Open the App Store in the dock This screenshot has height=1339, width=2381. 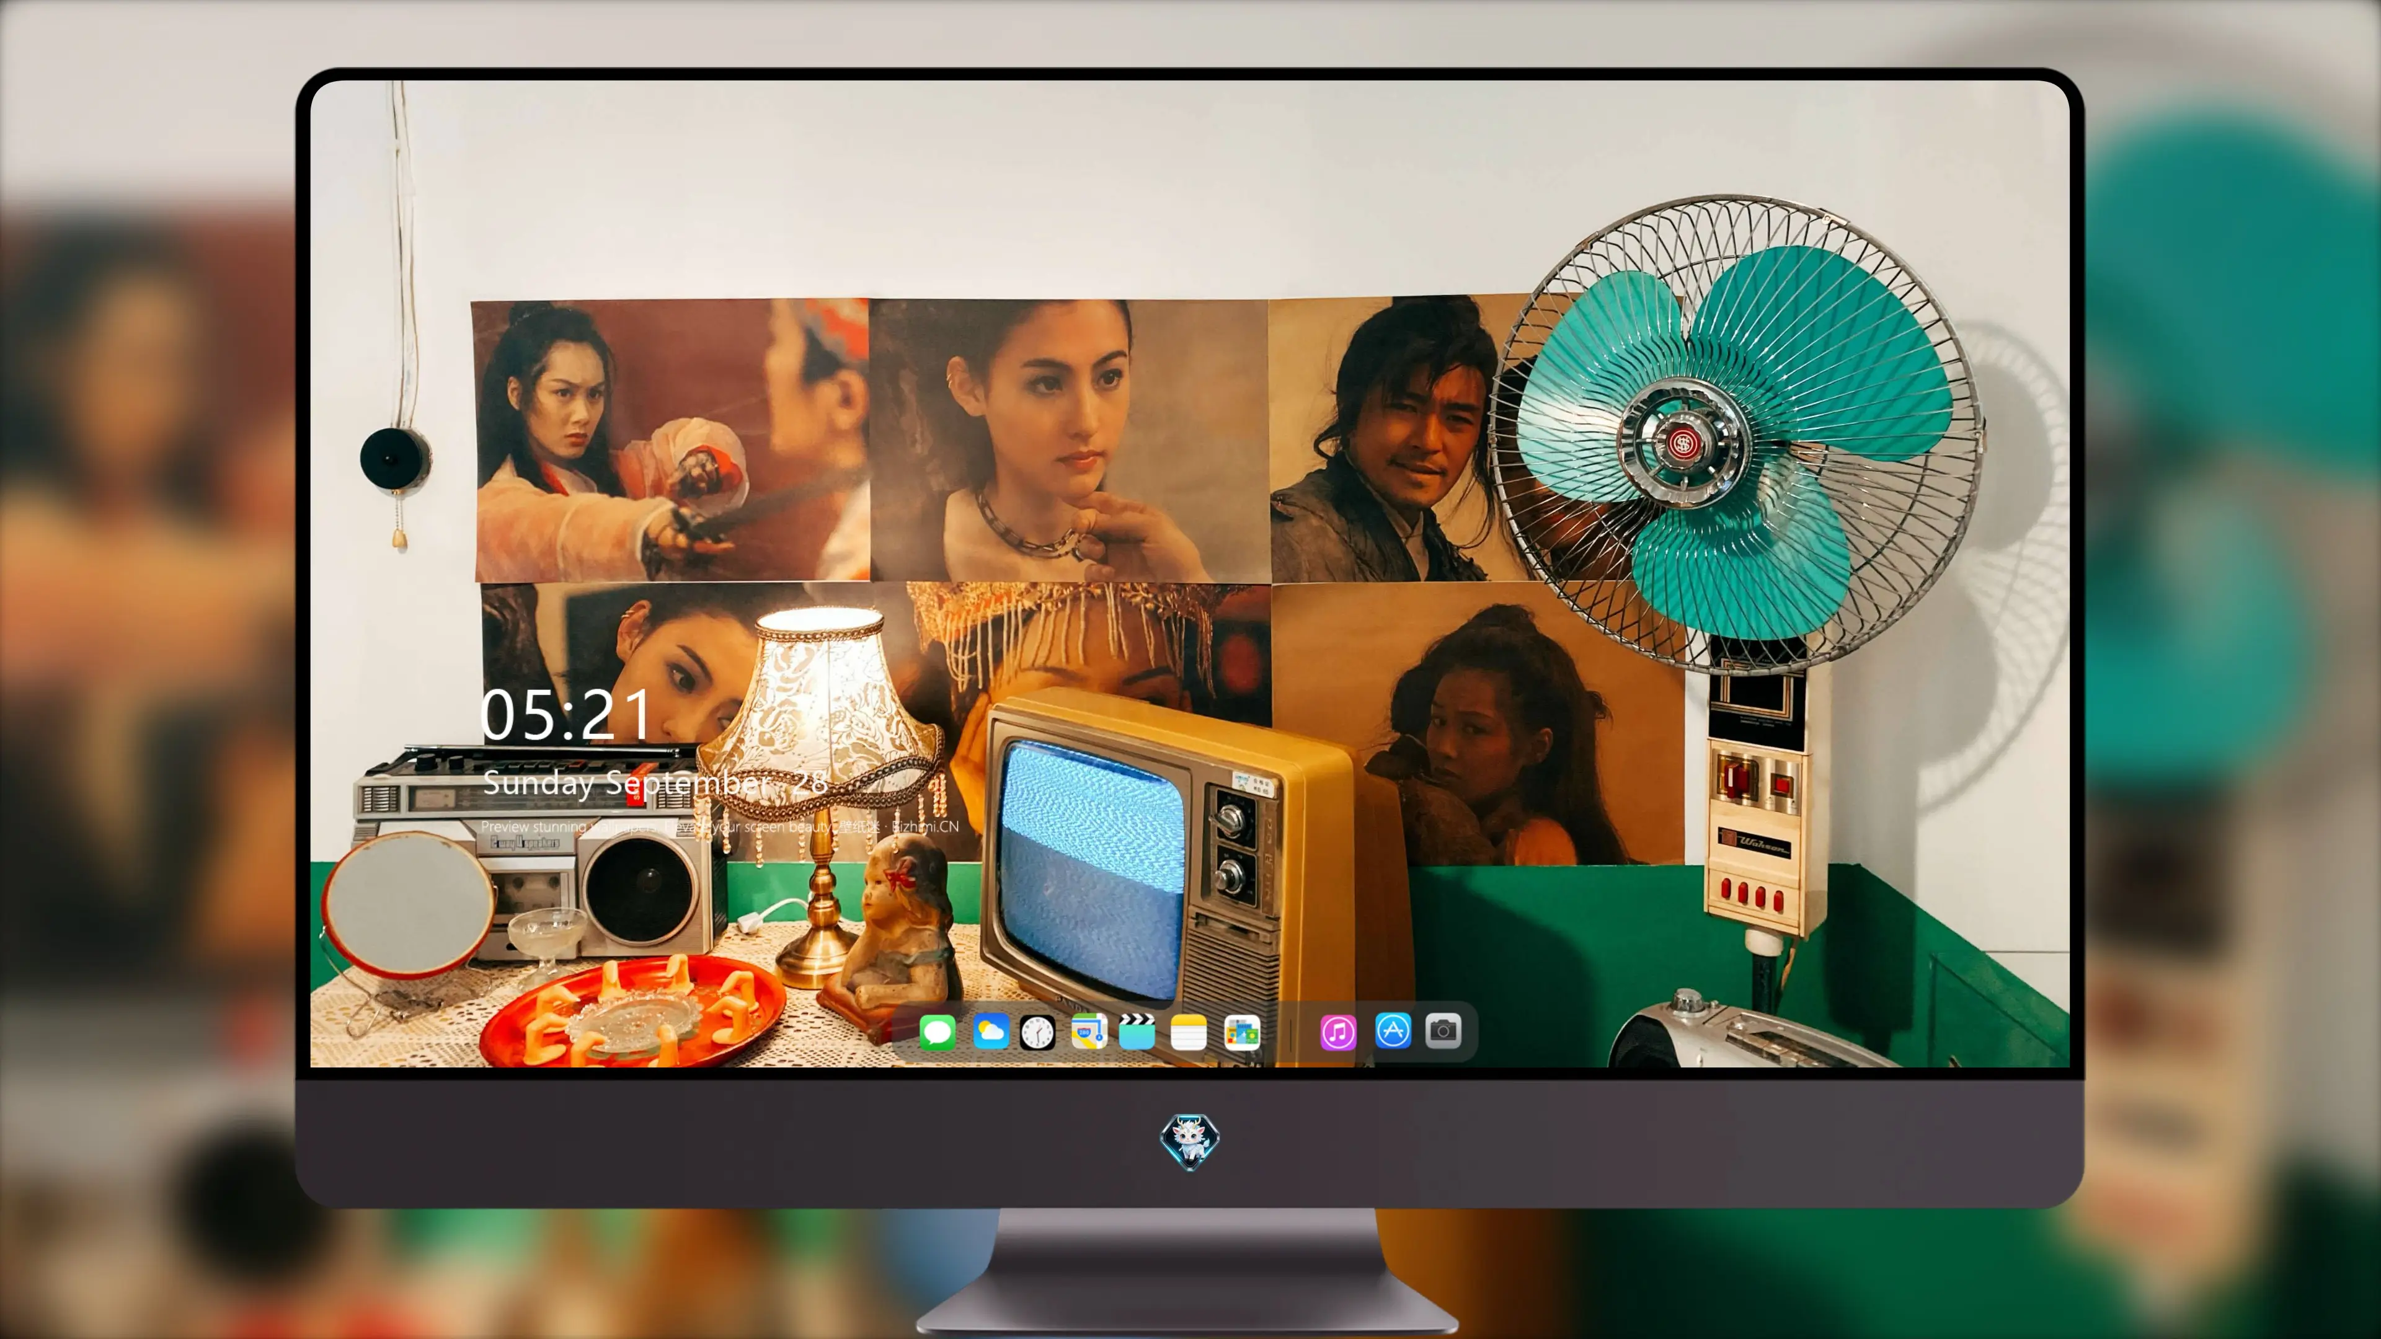coord(1393,1030)
